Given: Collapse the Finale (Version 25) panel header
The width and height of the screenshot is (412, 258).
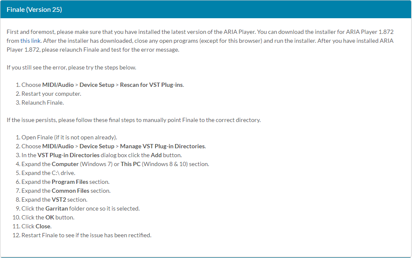Looking at the screenshot, I should [34, 9].
